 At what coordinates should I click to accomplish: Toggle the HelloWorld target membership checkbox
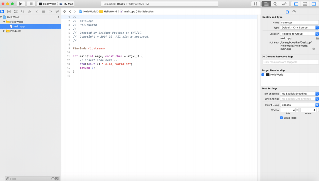pos(263,75)
